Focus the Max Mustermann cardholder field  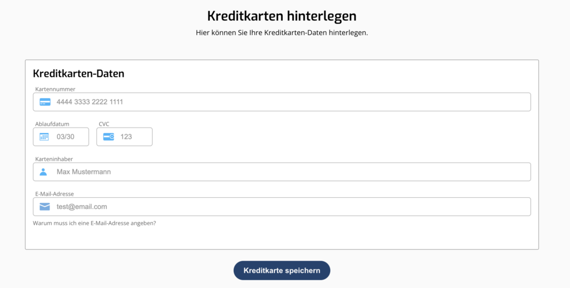tap(289, 172)
